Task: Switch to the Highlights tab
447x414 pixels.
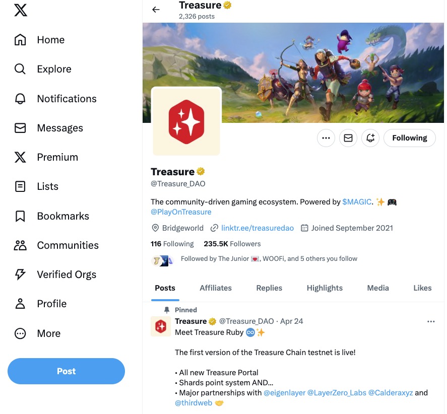Action: point(325,288)
